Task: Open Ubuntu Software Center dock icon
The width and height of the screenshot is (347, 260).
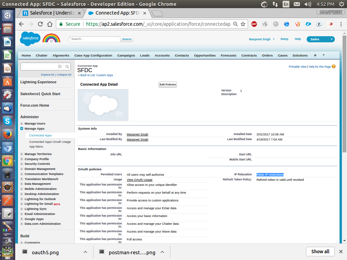Action: (x=7, y=81)
